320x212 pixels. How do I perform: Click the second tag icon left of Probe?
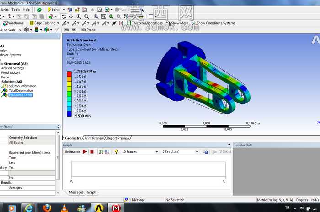coord(74,30)
